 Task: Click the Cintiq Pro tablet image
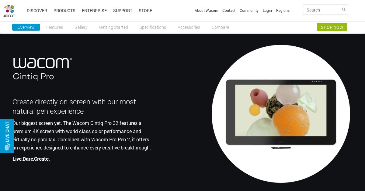281,114
